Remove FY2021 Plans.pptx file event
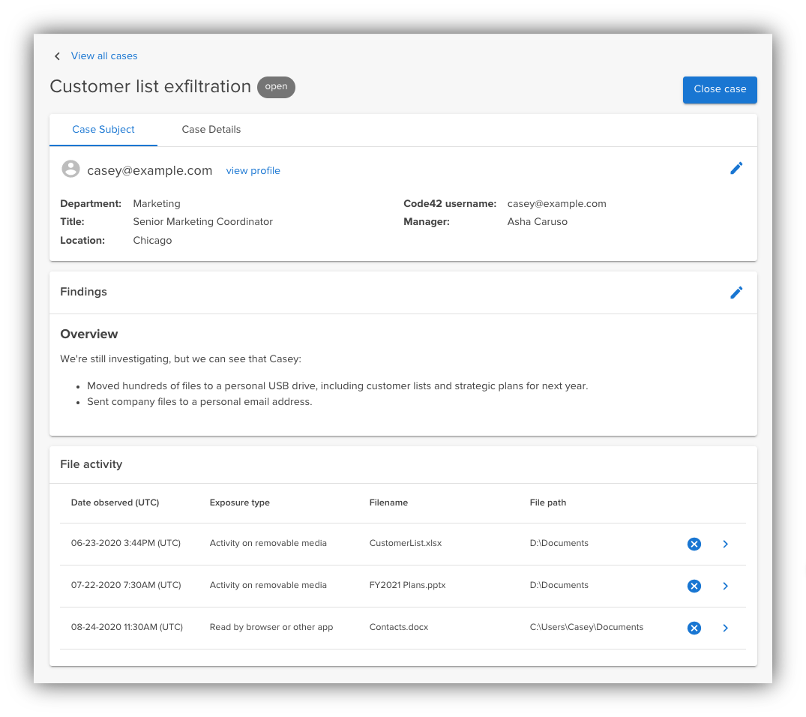This screenshot has height=717, width=806. click(x=694, y=586)
